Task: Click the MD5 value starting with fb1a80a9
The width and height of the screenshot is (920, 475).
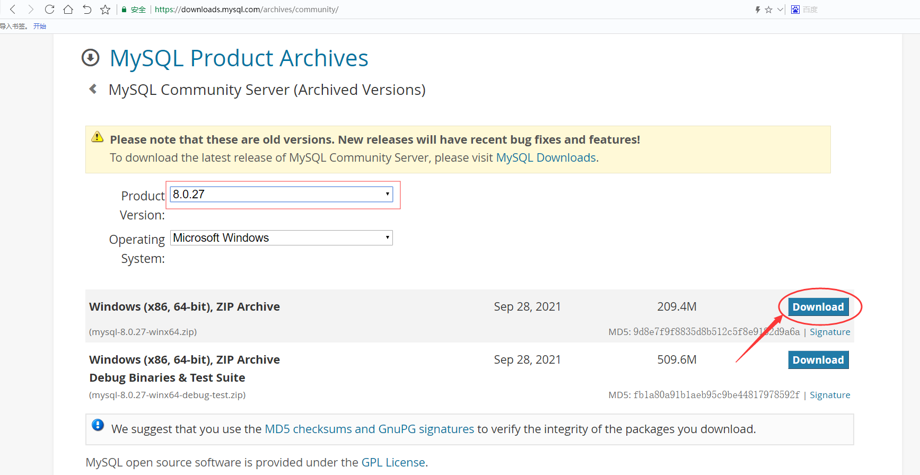Action: tap(716, 395)
